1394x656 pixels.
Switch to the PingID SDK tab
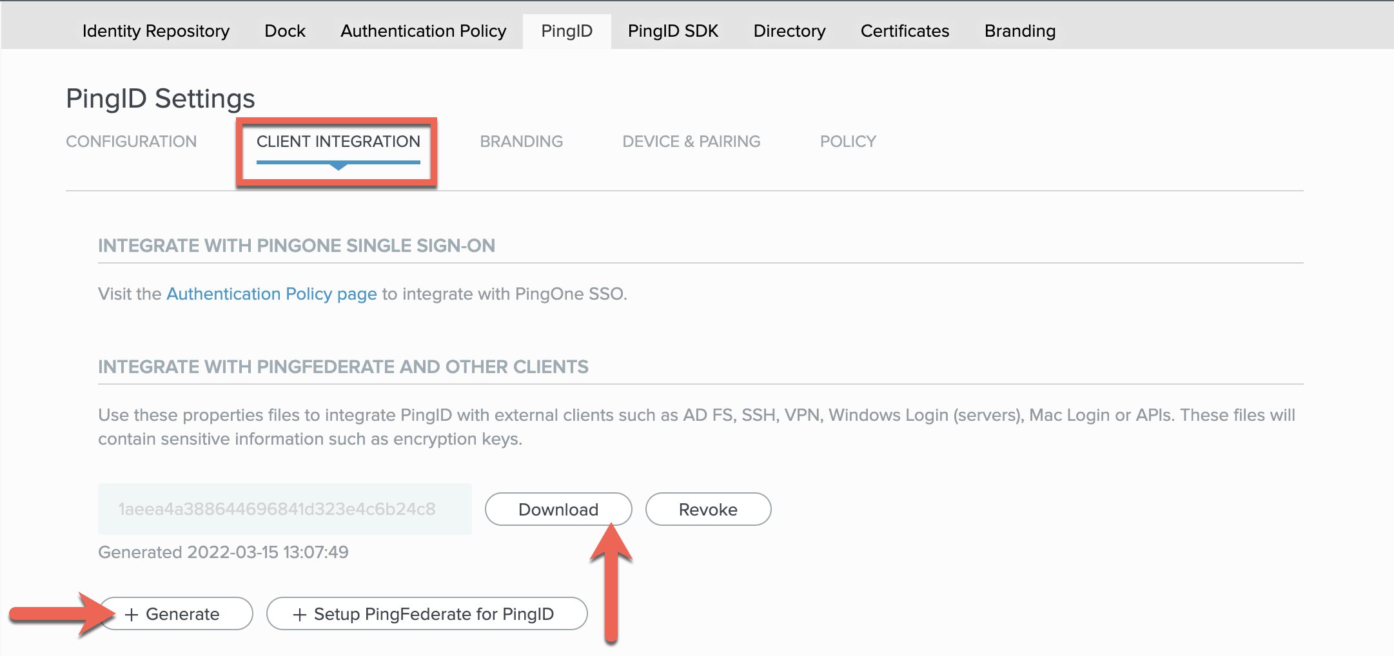click(672, 30)
